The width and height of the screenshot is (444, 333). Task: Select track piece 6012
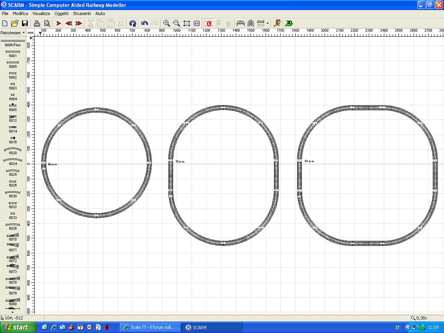[13, 118]
